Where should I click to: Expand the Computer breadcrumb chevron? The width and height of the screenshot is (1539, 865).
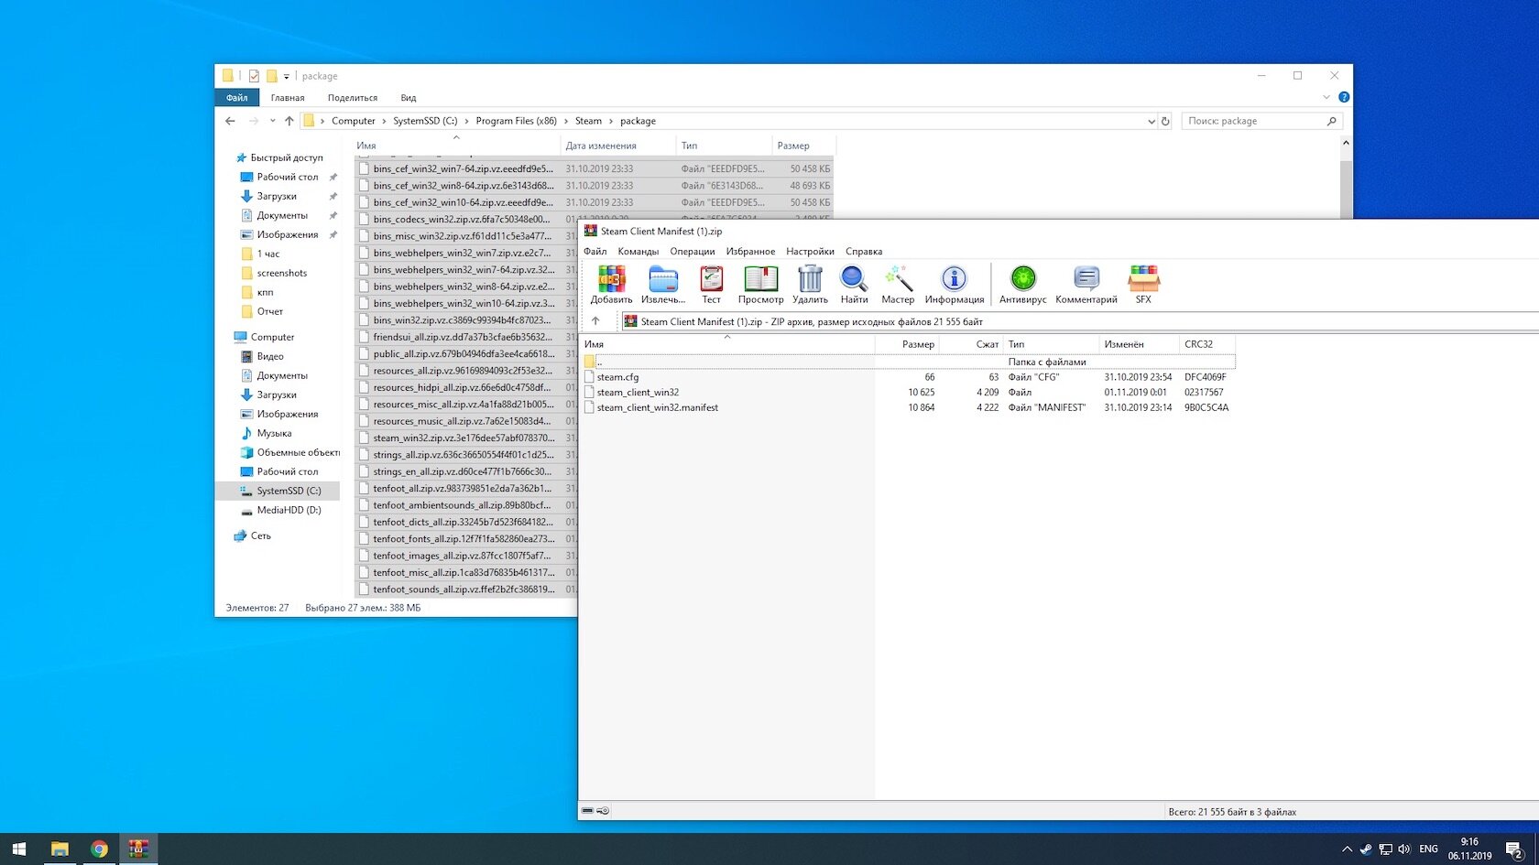385,121
